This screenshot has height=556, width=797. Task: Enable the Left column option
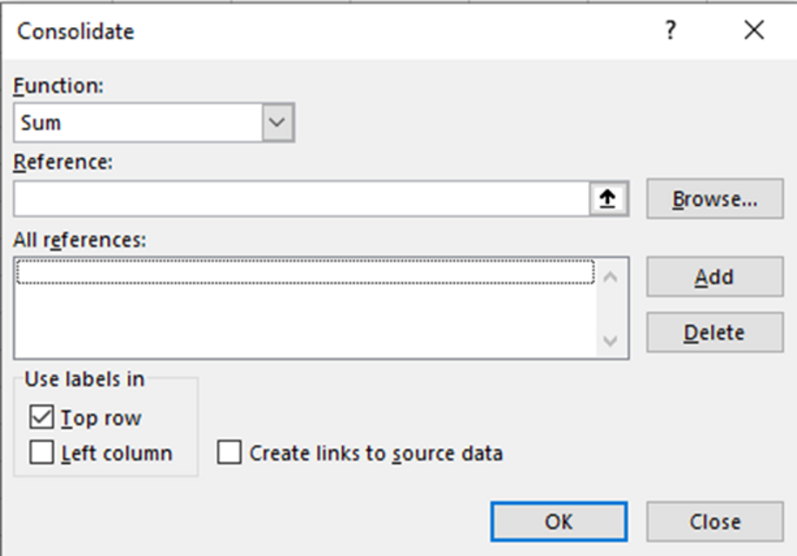pos(40,453)
